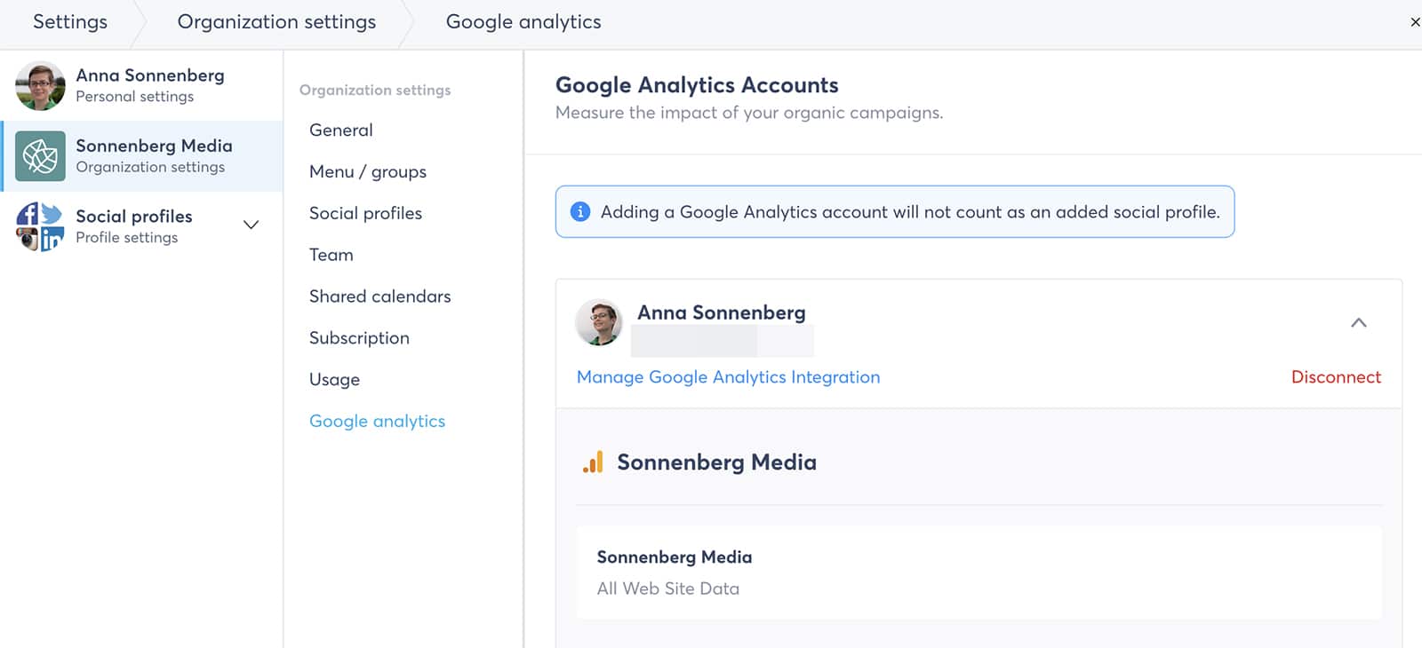Switch to the General settings section
The image size is (1422, 648).
(340, 130)
